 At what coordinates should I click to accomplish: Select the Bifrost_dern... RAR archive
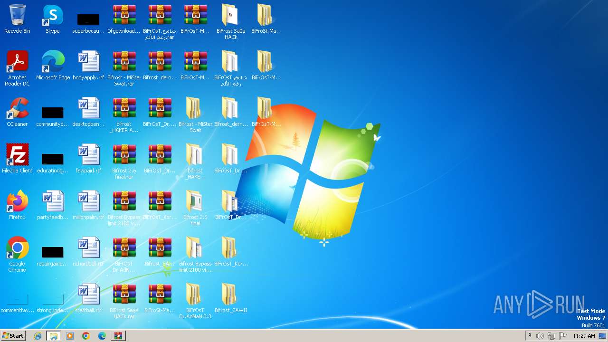coord(160,66)
